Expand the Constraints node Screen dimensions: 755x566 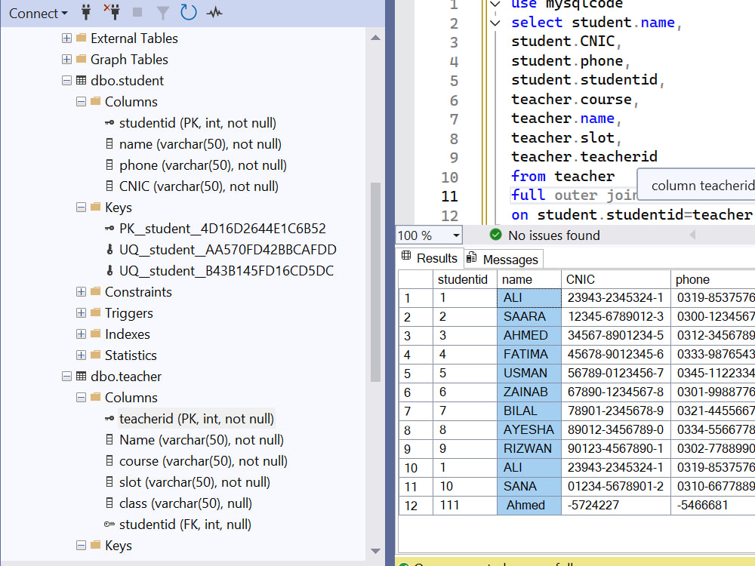tap(82, 291)
